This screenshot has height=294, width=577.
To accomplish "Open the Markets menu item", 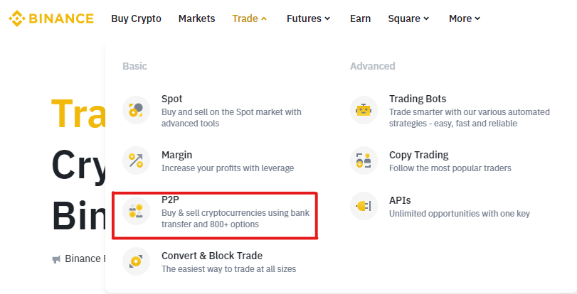I will point(197,18).
